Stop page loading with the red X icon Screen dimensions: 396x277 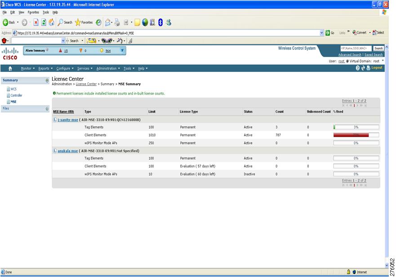tap(36, 22)
